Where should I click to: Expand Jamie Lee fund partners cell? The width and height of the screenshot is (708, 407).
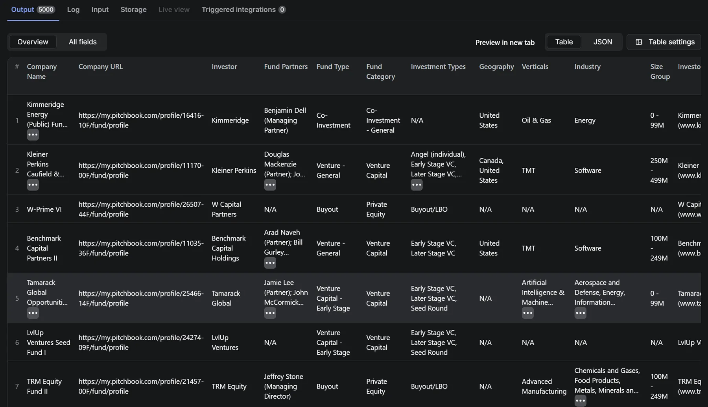(270, 313)
